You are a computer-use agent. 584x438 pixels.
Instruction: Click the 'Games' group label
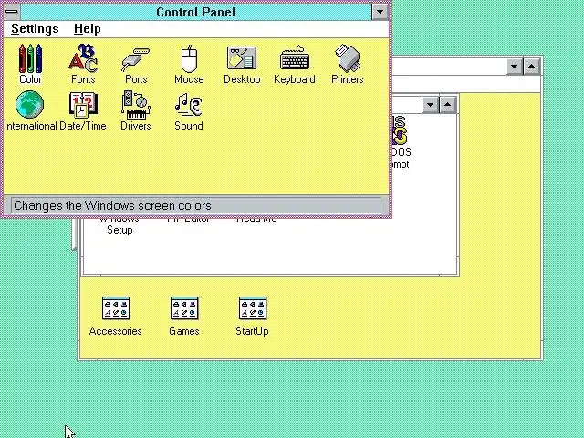(x=184, y=331)
